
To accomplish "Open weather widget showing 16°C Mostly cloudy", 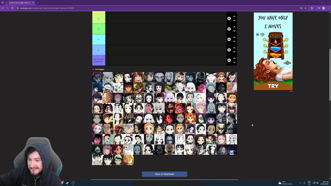I will (x=285, y=183).
